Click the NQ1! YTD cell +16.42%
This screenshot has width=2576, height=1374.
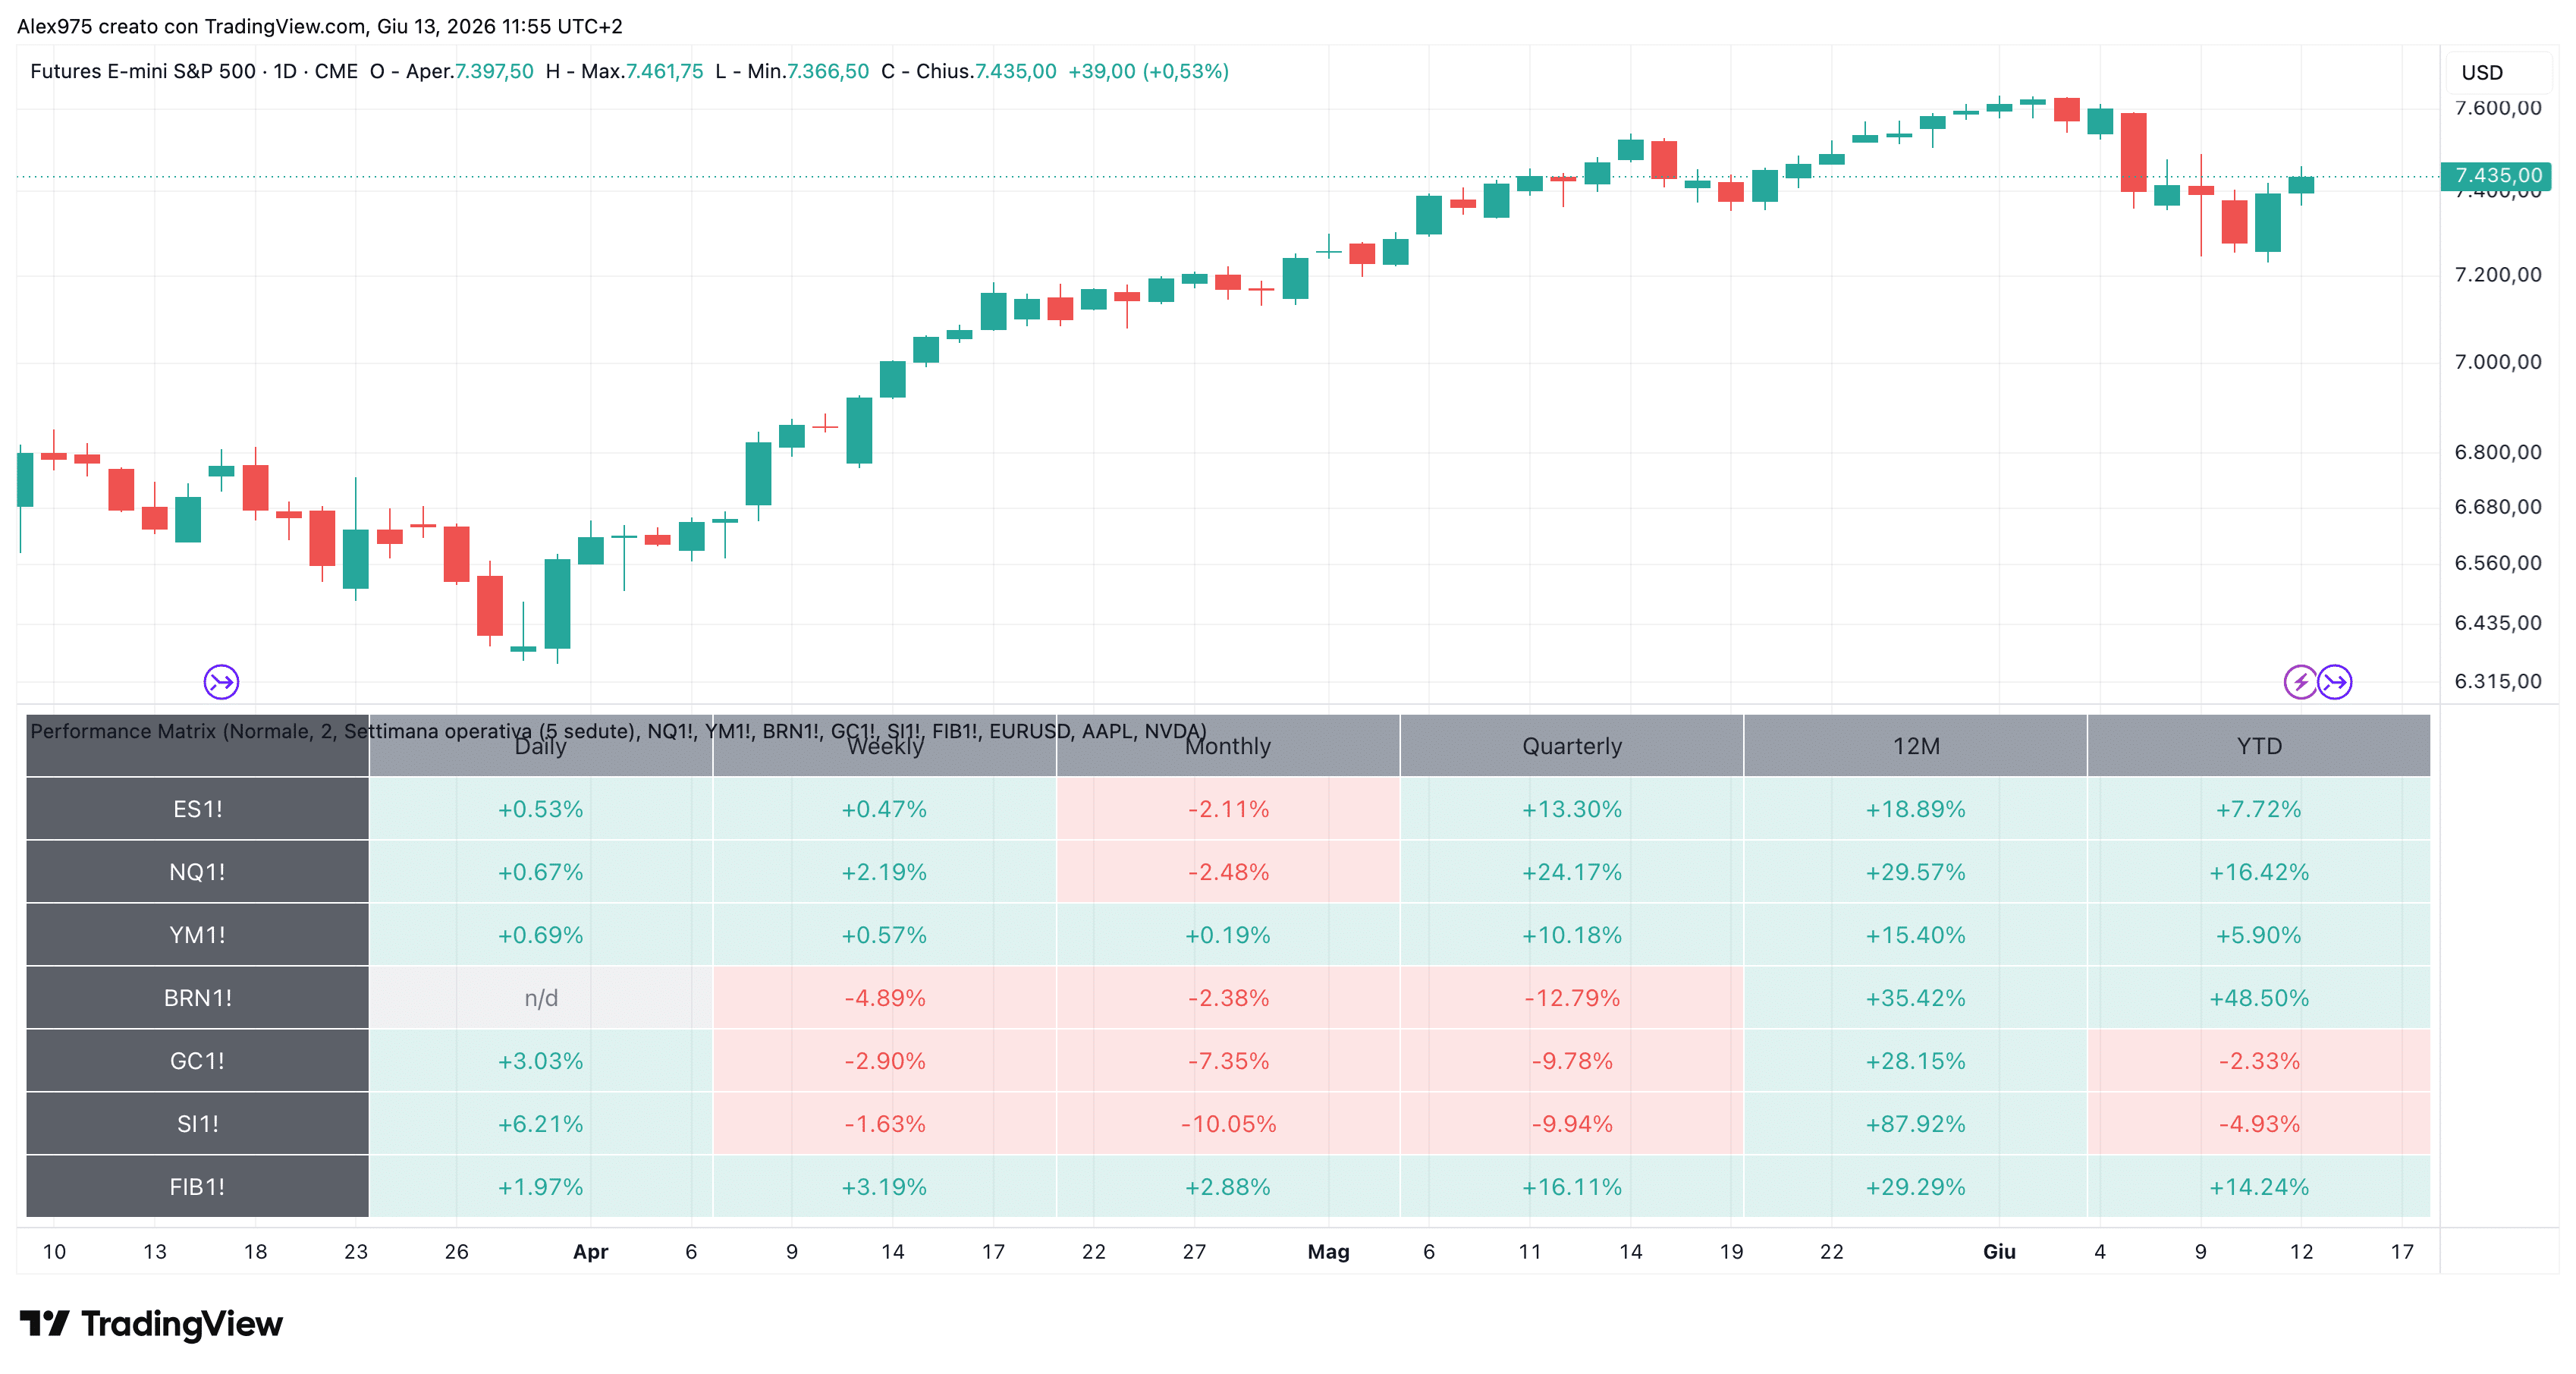pyautogui.click(x=2259, y=872)
